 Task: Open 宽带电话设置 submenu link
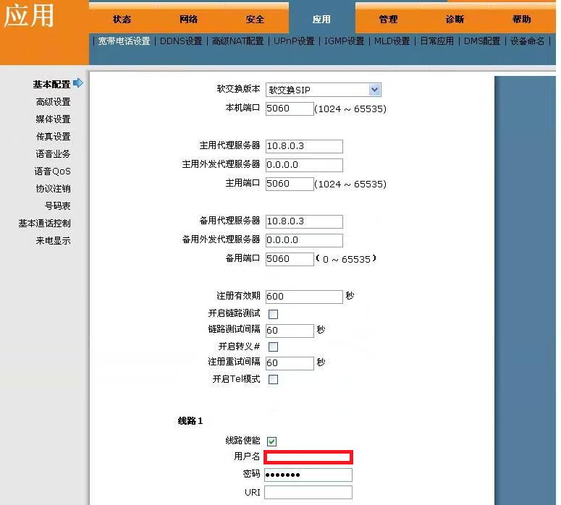[125, 41]
